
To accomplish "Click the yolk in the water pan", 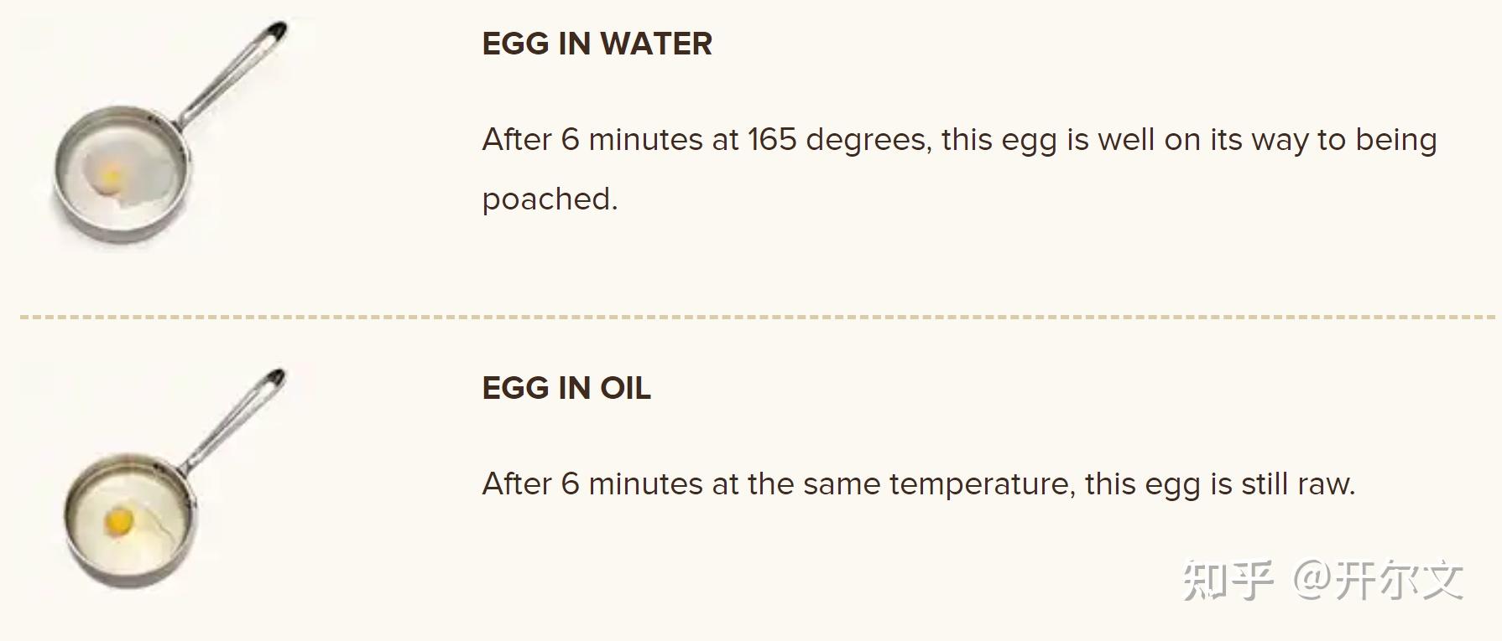I will click(112, 178).
